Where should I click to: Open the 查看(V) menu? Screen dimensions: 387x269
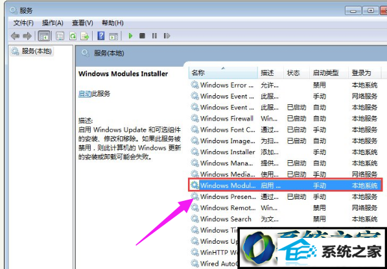[82, 23]
